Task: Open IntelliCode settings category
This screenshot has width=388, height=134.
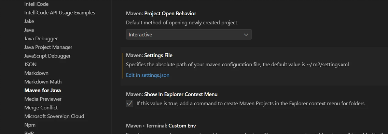Action: (x=36, y=4)
